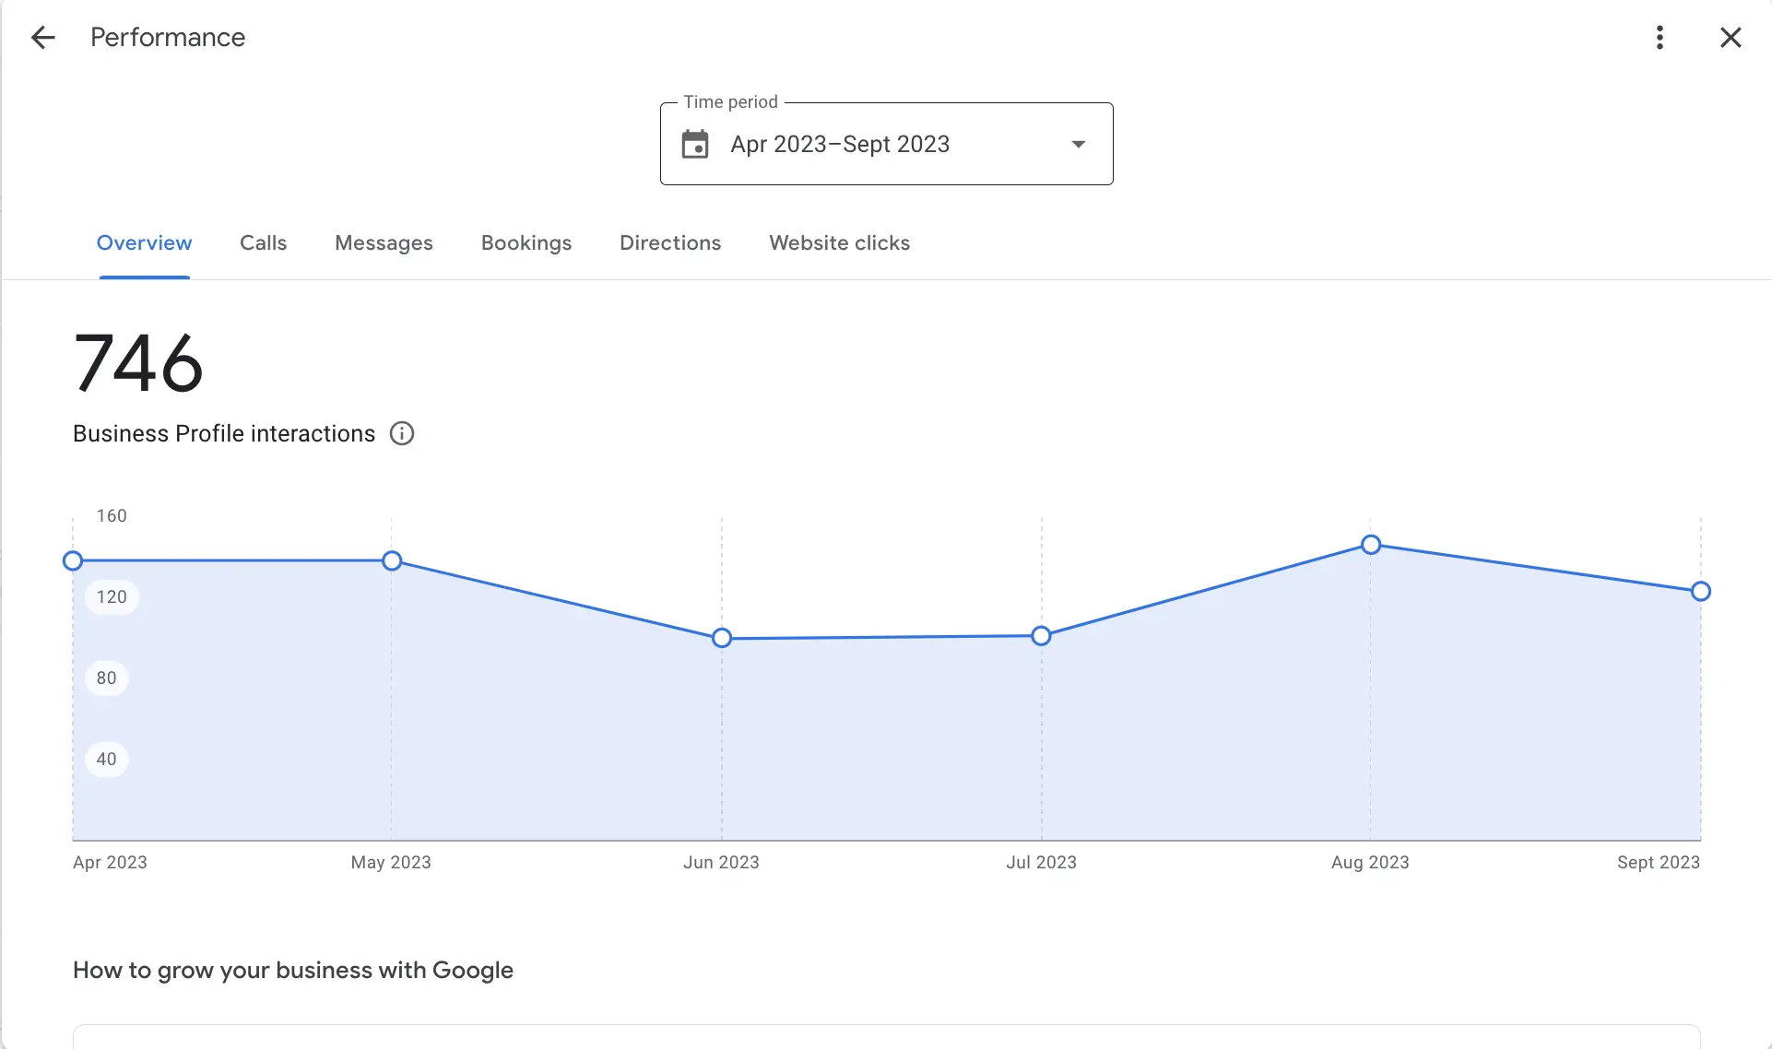Switch to the Messages tab

[x=384, y=243]
